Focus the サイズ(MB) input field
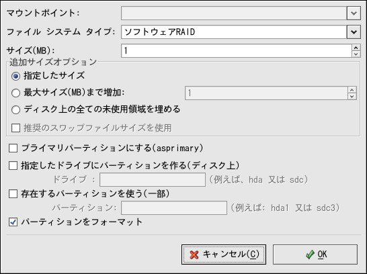This screenshot has width=367, height=274. [237, 51]
